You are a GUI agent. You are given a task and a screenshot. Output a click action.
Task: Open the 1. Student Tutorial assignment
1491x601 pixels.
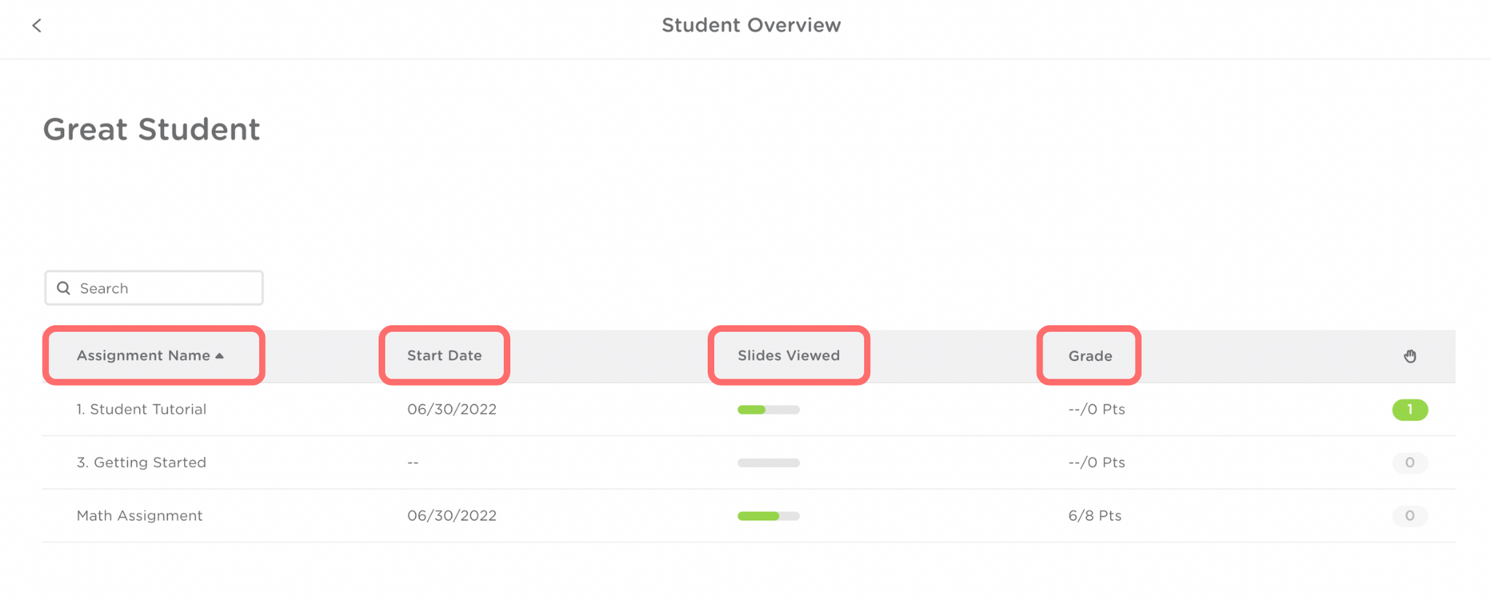click(x=141, y=410)
